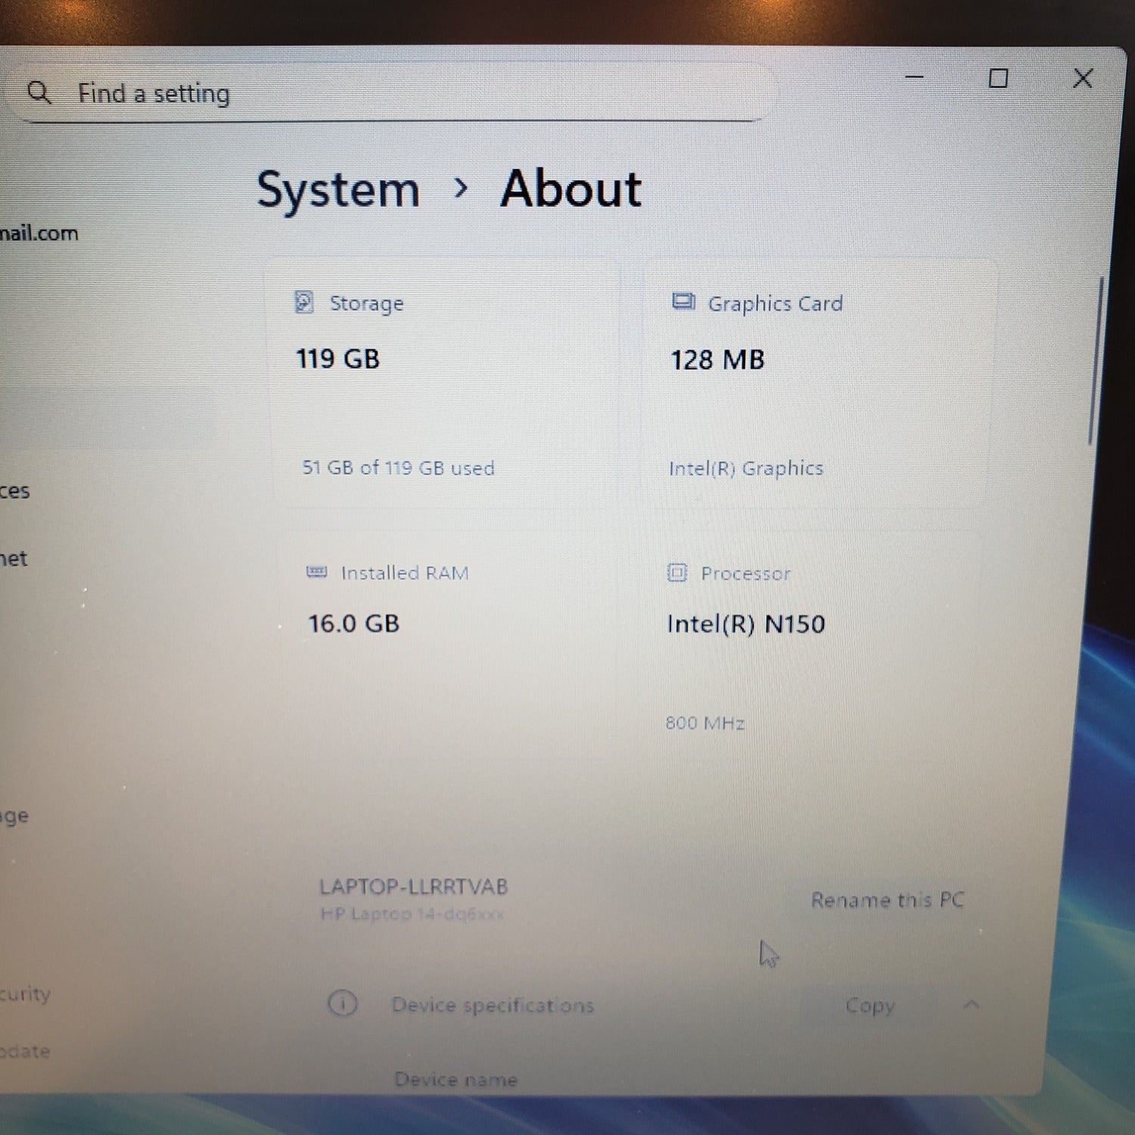The width and height of the screenshot is (1135, 1135).
Task: Click the Storage drive icon
Action: click(303, 303)
